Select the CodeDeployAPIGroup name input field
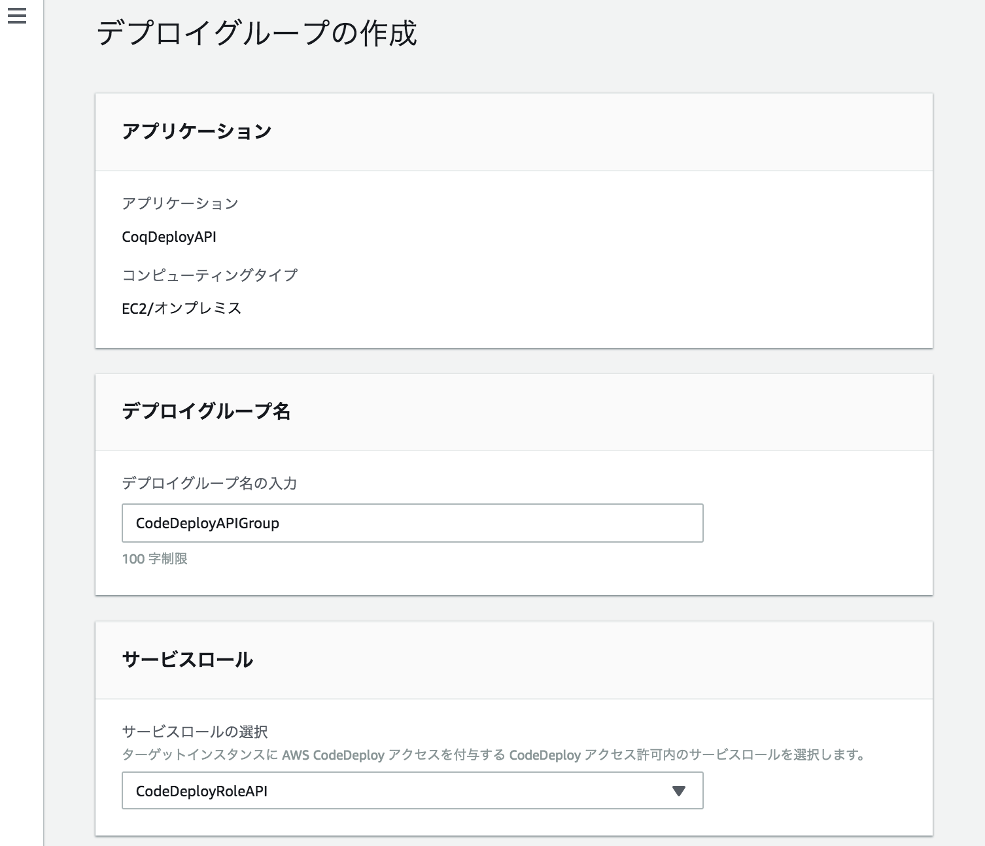985x846 pixels. coord(412,523)
